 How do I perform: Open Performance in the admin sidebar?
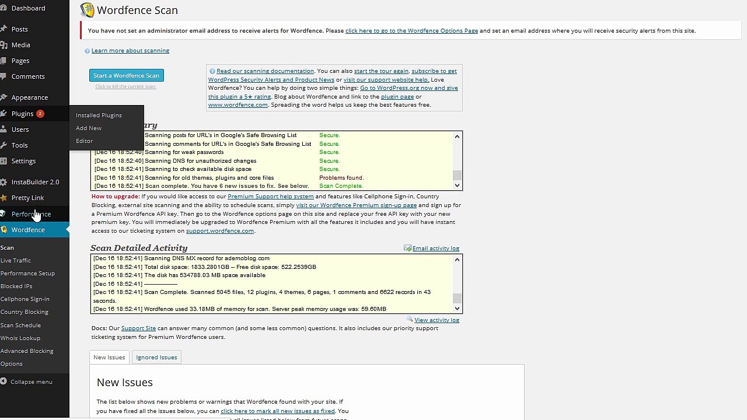coord(31,214)
